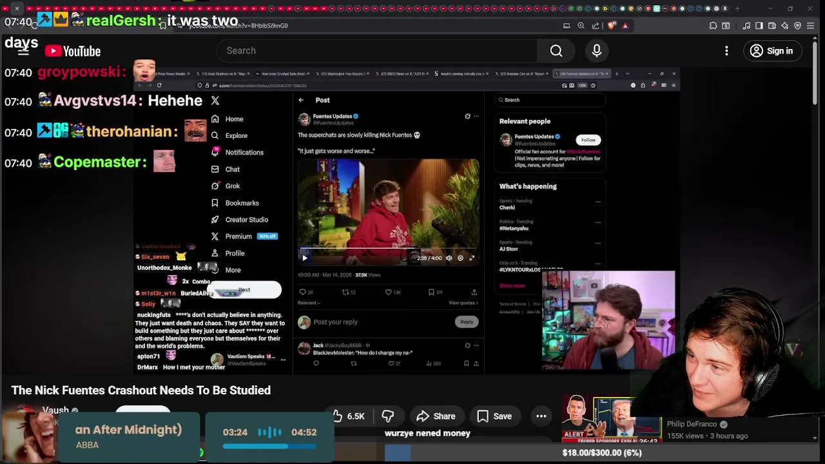Viewport: 825px width, 464px height.
Task: Bookmark Jack's reply
Action: coord(467,363)
